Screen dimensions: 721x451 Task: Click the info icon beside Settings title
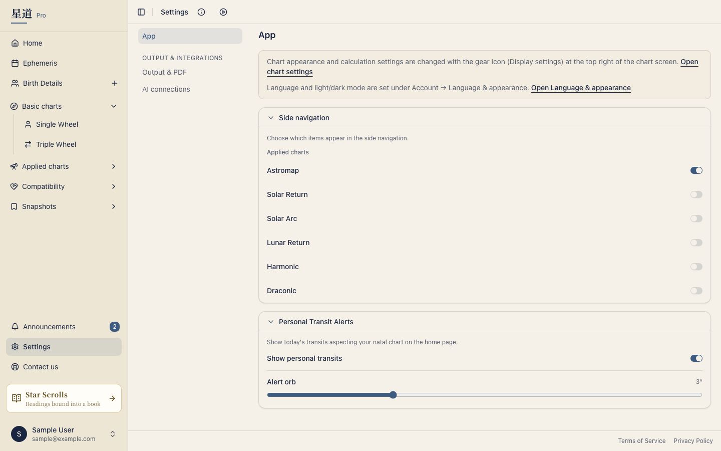(201, 12)
